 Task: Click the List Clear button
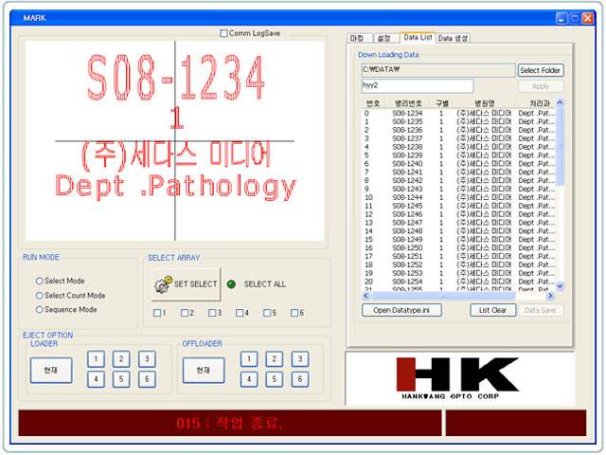tap(492, 310)
